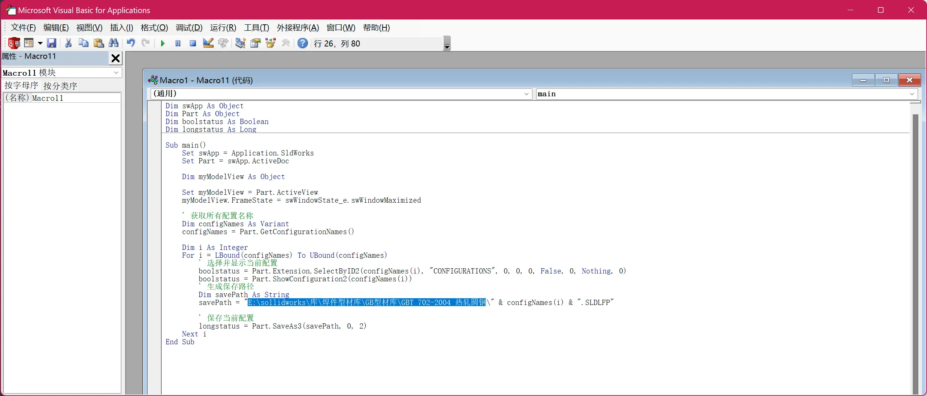The height and width of the screenshot is (396, 927).
Task: Open the 文件(F) menu
Action: click(23, 28)
